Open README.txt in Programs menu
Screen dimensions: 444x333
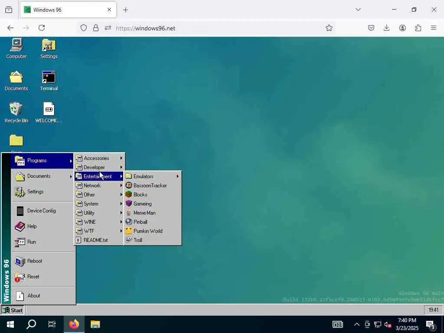pyautogui.click(x=99, y=240)
